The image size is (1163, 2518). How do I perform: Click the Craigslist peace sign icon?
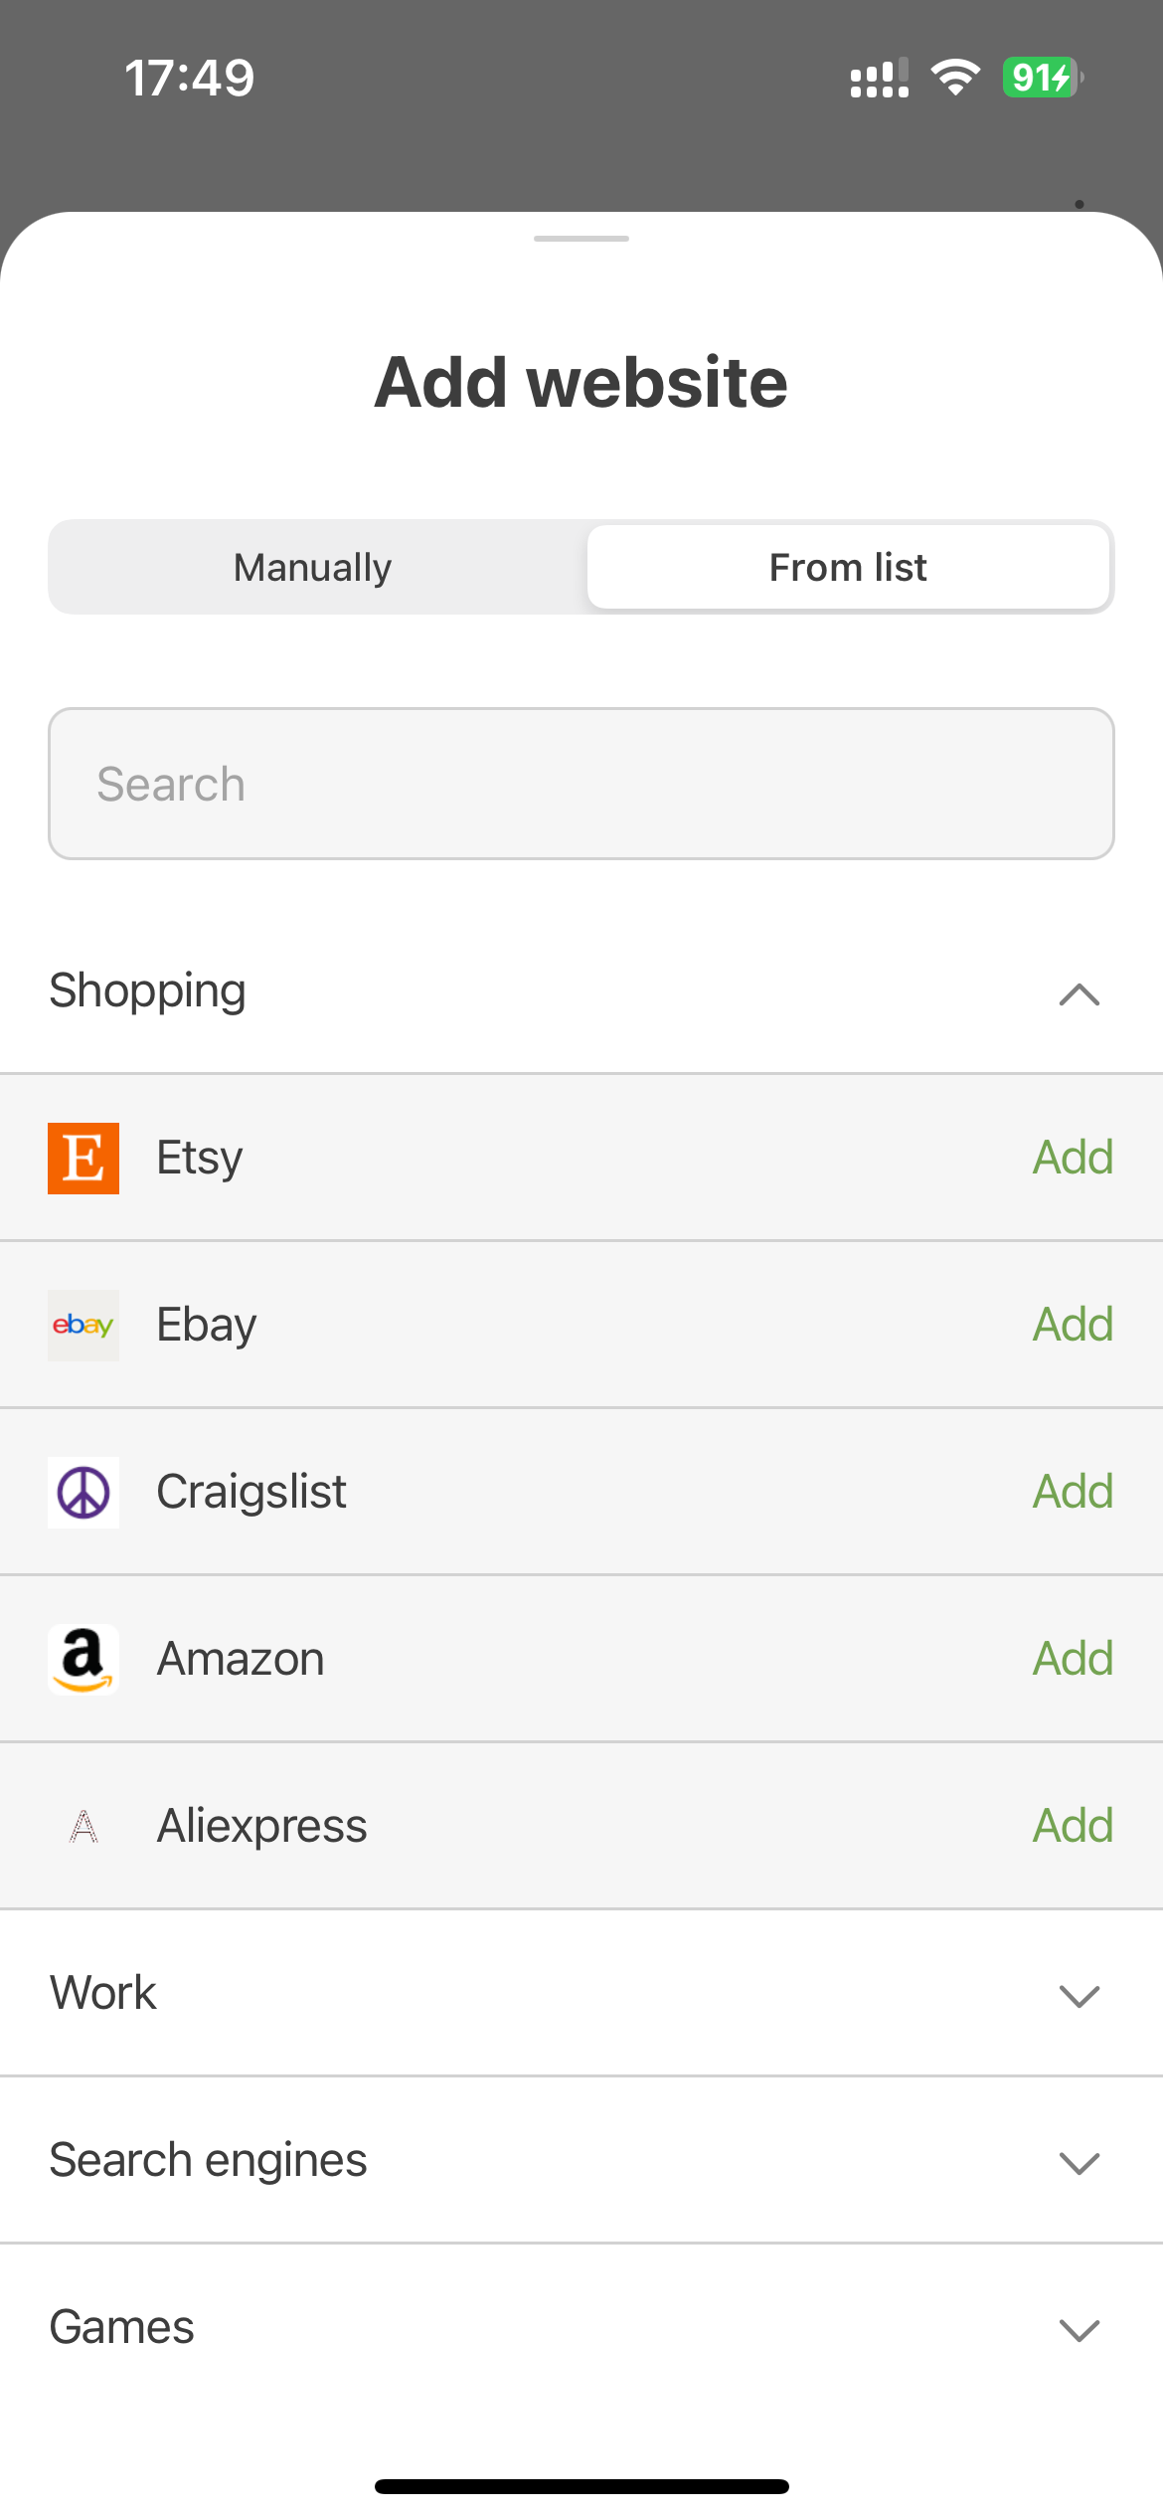[x=83, y=1492]
